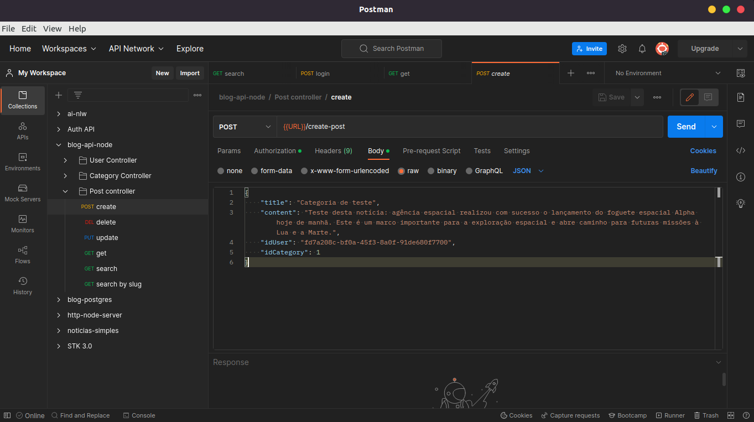This screenshot has height=422, width=754.
Task: Click the comments icon in right sidebar
Action: (741, 124)
